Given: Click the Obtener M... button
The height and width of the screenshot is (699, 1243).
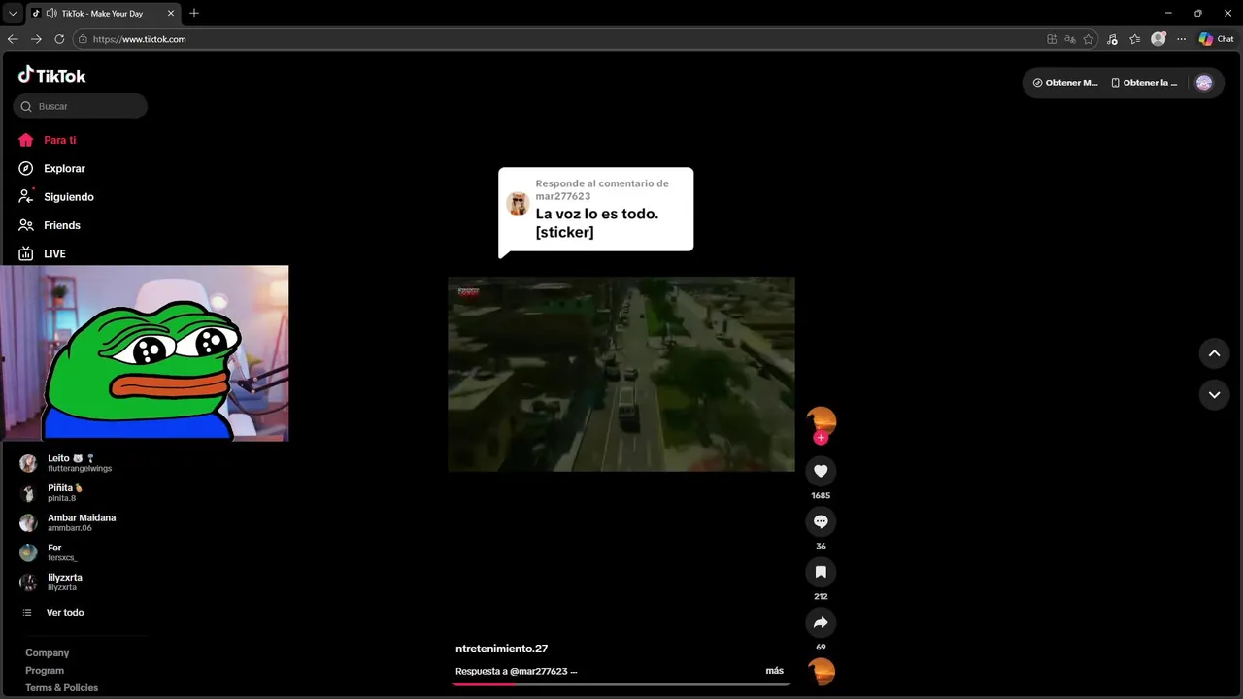Looking at the screenshot, I should 1065,83.
